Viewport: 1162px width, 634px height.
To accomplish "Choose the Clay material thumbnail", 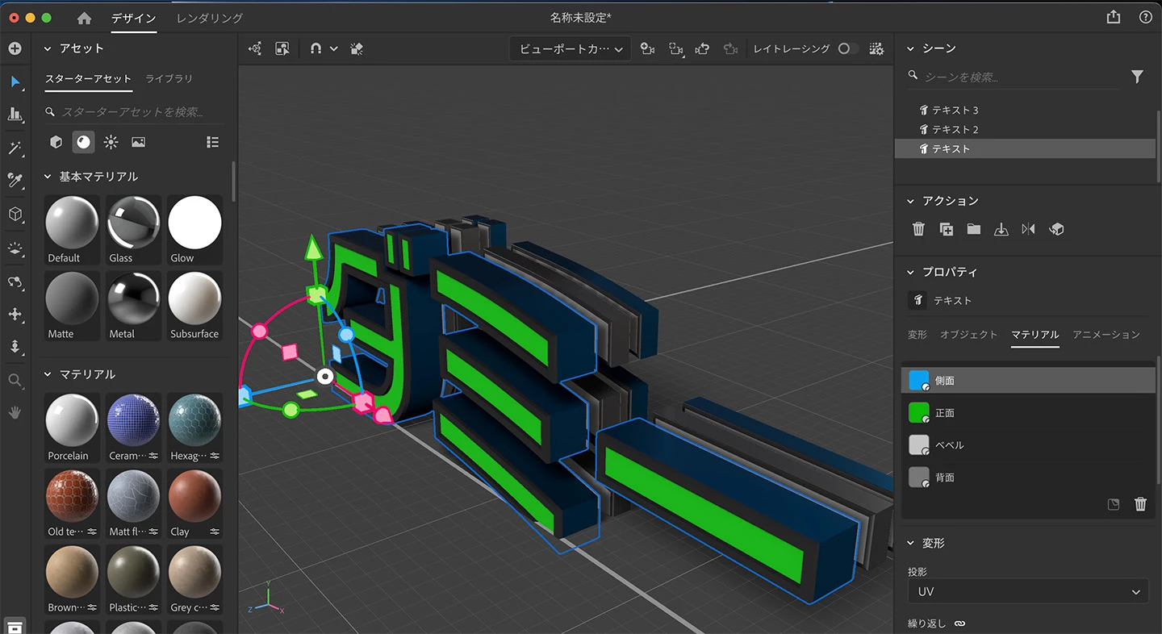I will point(194,503).
